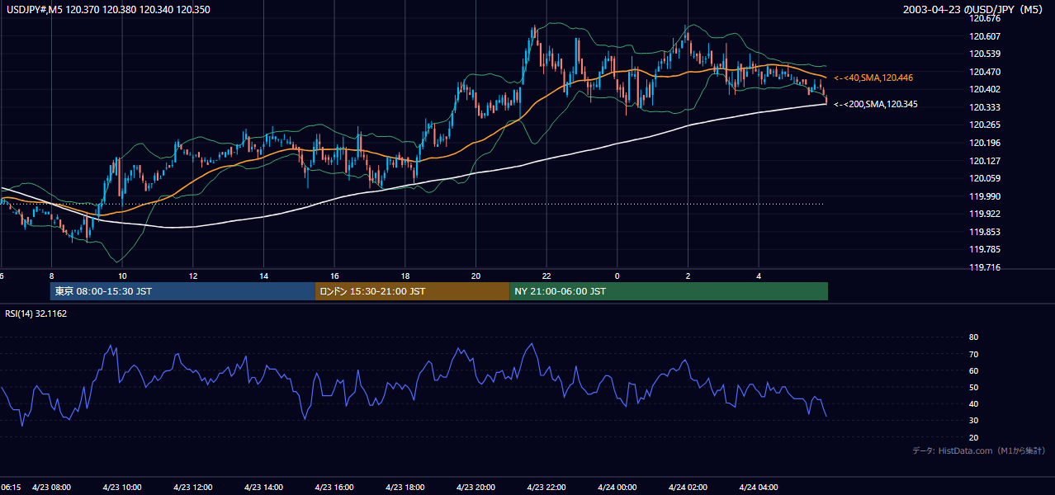Click price axis label 120.607
1055x495 pixels.
[986, 36]
